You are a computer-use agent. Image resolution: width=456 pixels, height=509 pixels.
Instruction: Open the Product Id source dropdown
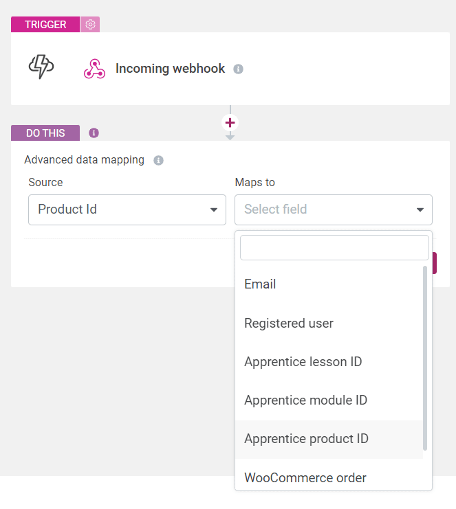[x=127, y=210]
